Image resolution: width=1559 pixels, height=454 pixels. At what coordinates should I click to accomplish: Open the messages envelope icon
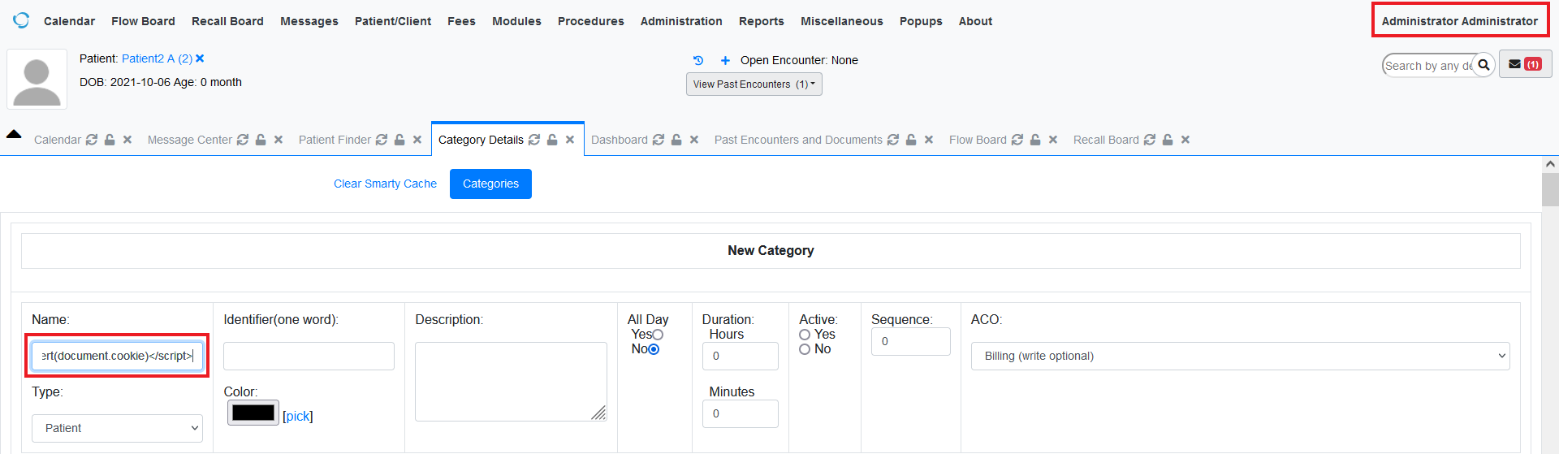(x=1525, y=64)
